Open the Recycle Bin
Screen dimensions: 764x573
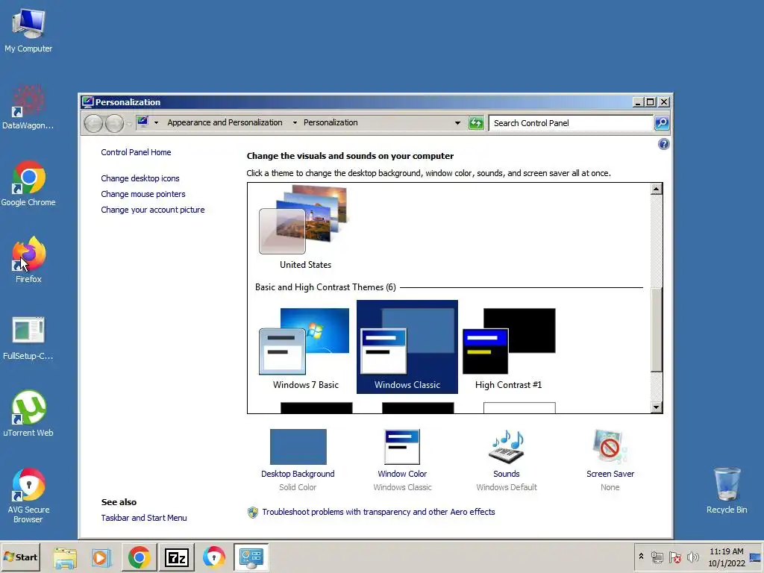(x=727, y=491)
